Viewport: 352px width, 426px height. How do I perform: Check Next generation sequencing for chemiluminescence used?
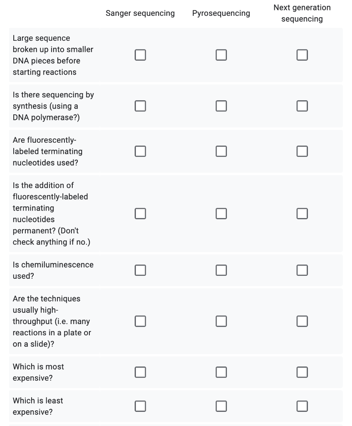pyautogui.click(x=302, y=270)
